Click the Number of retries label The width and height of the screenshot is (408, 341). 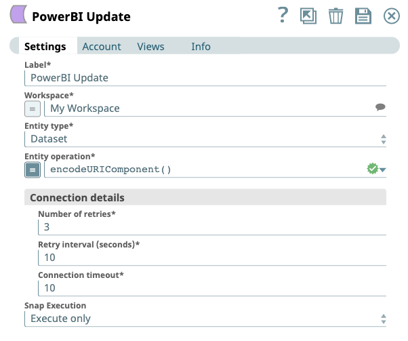(77, 214)
